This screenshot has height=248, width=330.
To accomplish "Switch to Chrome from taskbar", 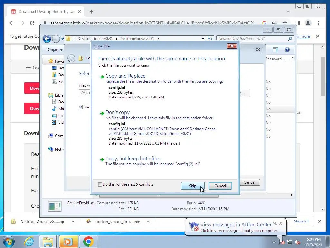I will pyautogui.click(x=88, y=242).
